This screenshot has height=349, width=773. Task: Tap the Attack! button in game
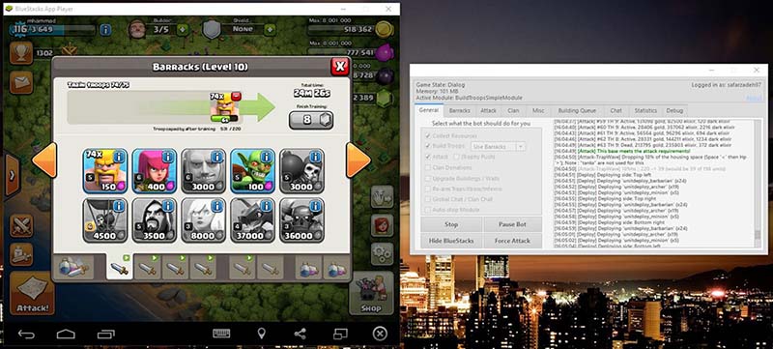[x=32, y=293]
